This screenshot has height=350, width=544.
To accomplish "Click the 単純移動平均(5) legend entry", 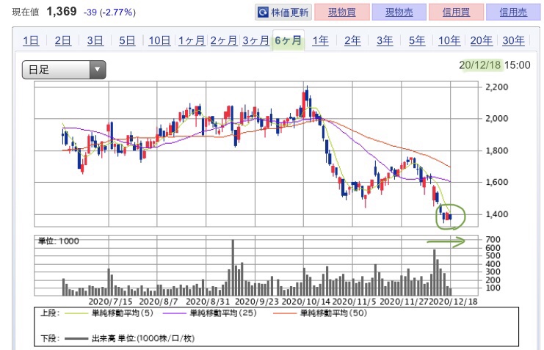I will [x=109, y=313].
